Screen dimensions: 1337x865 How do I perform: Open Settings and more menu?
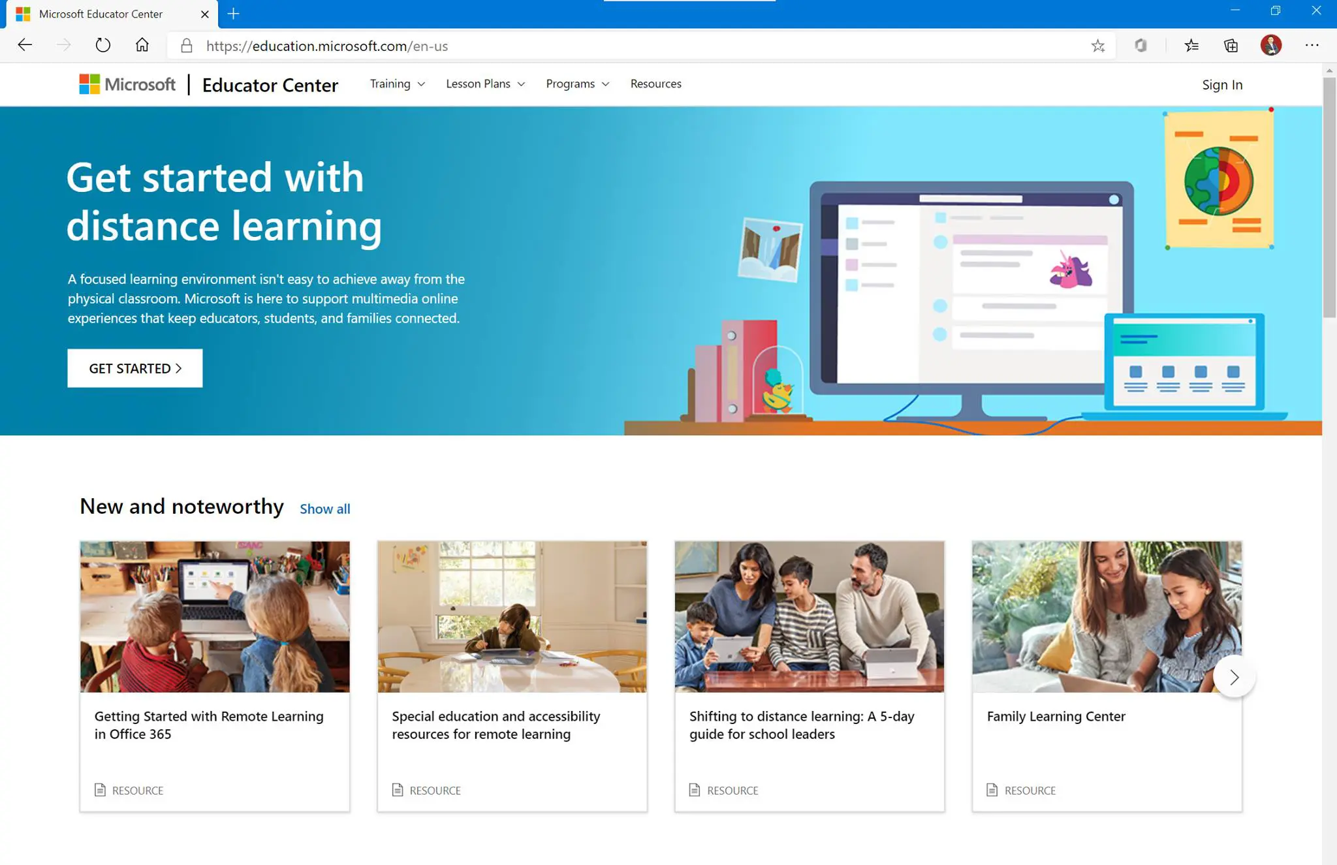1312,45
